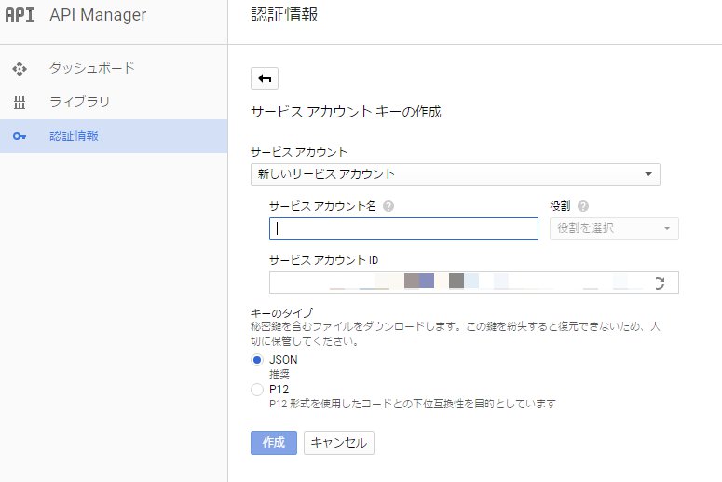This screenshot has height=482, width=722.
Task: Go back using the arrow button
Action: coord(265,78)
